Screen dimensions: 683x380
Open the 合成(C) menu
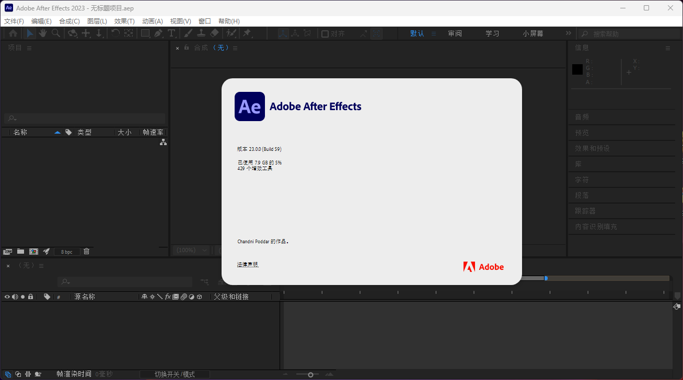(70, 21)
